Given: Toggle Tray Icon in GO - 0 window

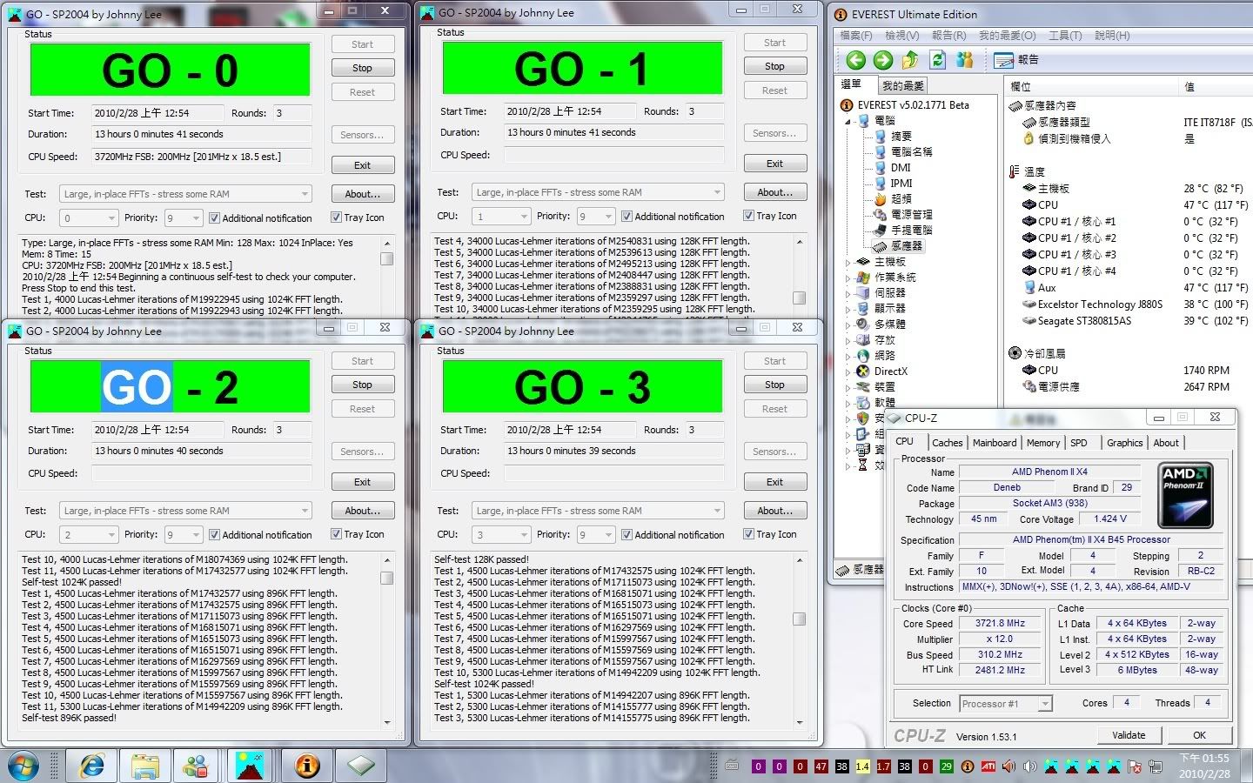Looking at the screenshot, I should (x=358, y=217).
